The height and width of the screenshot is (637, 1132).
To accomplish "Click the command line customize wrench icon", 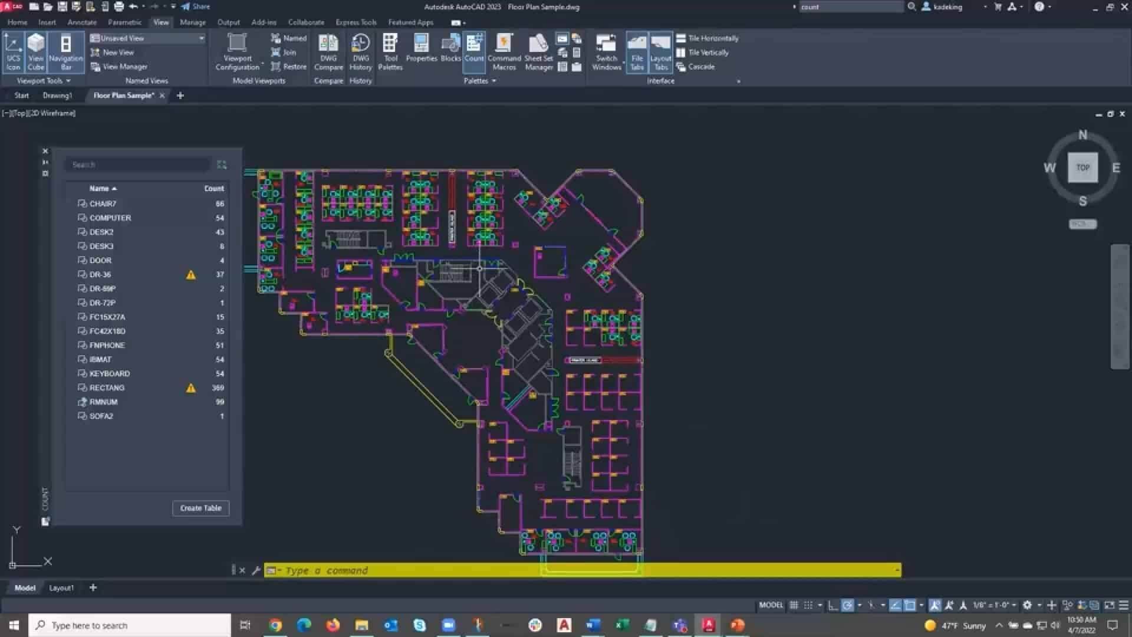I will [x=256, y=570].
